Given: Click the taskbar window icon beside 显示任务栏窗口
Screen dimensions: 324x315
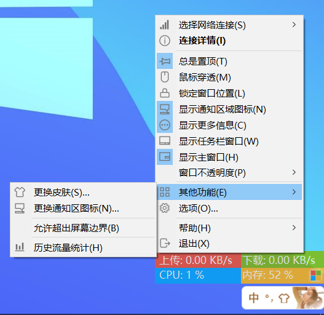Looking at the screenshot, I should click(165, 141).
